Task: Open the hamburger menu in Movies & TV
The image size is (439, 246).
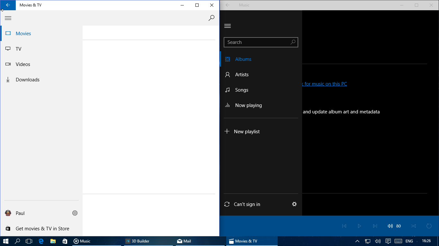Action: click(x=8, y=18)
